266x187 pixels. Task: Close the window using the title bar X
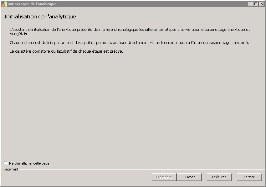tap(261, 4)
